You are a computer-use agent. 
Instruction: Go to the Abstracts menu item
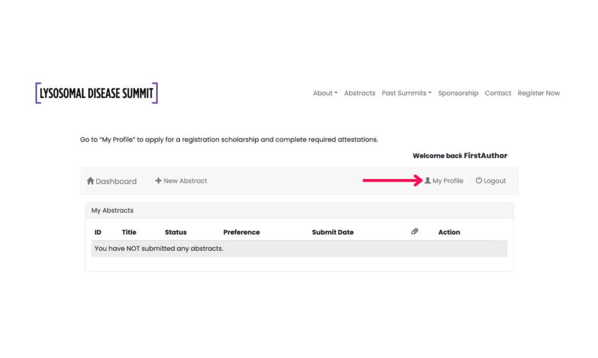(360, 93)
